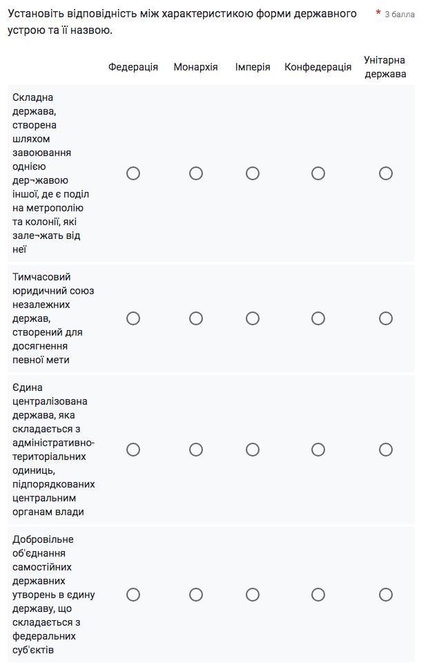Choose Конфедерація for temporary union of states row
The height and width of the screenshot is (672, 428).
[x=318, y=318]
